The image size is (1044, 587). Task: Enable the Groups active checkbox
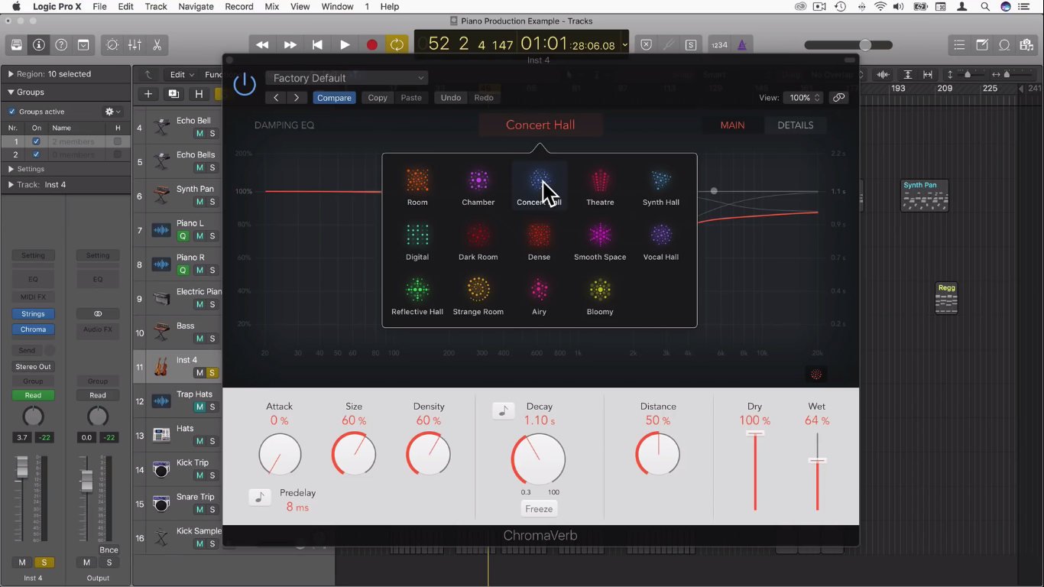11,112
